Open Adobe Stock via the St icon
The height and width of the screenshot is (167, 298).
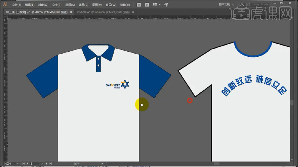[147, 4]
